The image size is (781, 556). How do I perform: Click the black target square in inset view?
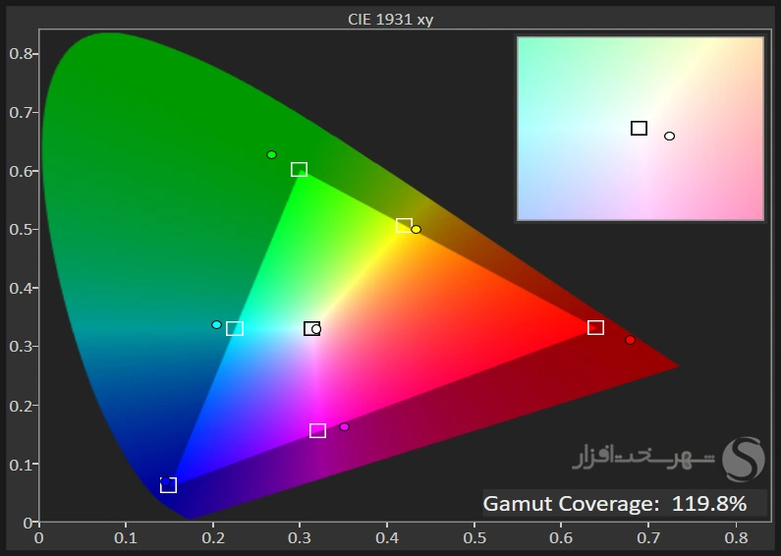pyautogui.click(x=640, y=128)
